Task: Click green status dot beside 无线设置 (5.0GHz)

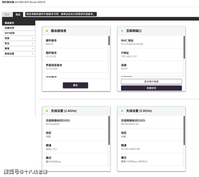Action: tap(122, 111)
